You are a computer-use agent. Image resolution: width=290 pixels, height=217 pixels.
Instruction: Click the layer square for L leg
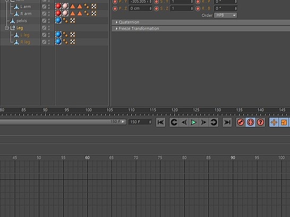(x=44, y=34)
